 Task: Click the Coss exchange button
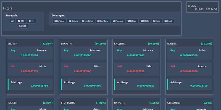(x=157, y=21)
